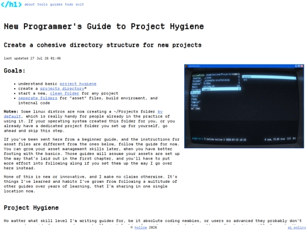This screenshot has height=230, width=307.
Task: Follow the project hygiene link
Action: tap(78, 83)
